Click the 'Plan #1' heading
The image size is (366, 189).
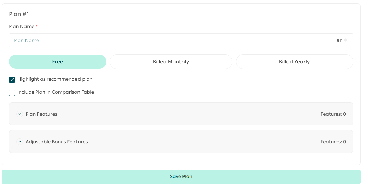point(19,14)
